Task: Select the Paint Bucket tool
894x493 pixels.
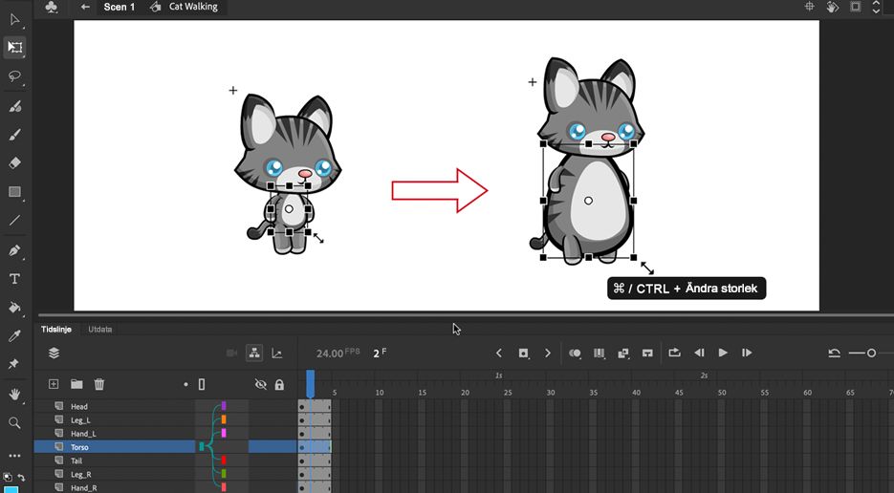Action: coord(15,308)
